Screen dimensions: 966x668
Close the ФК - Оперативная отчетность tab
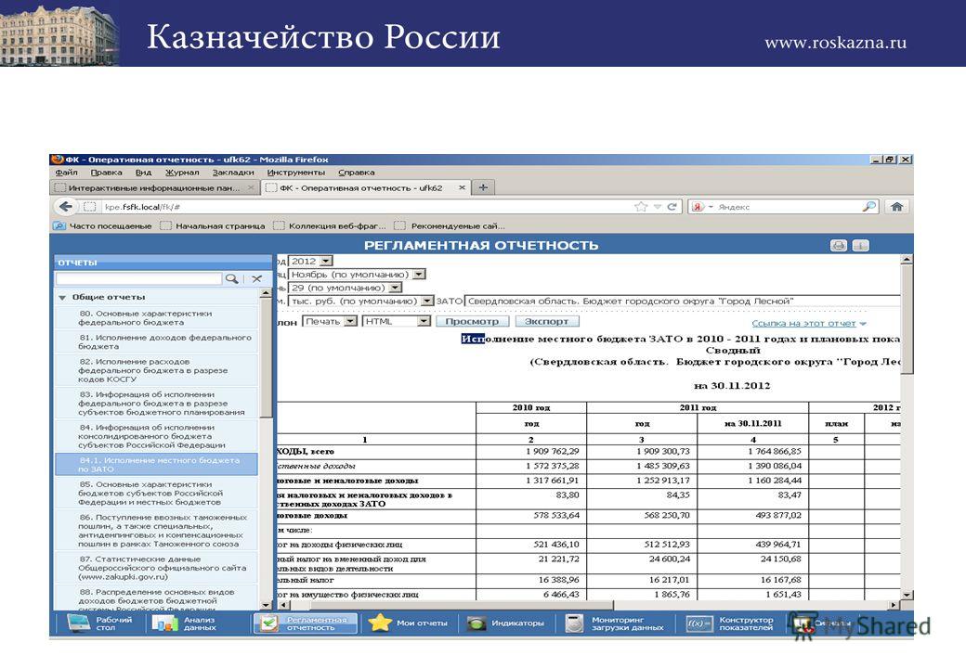(x=462, y=187)
